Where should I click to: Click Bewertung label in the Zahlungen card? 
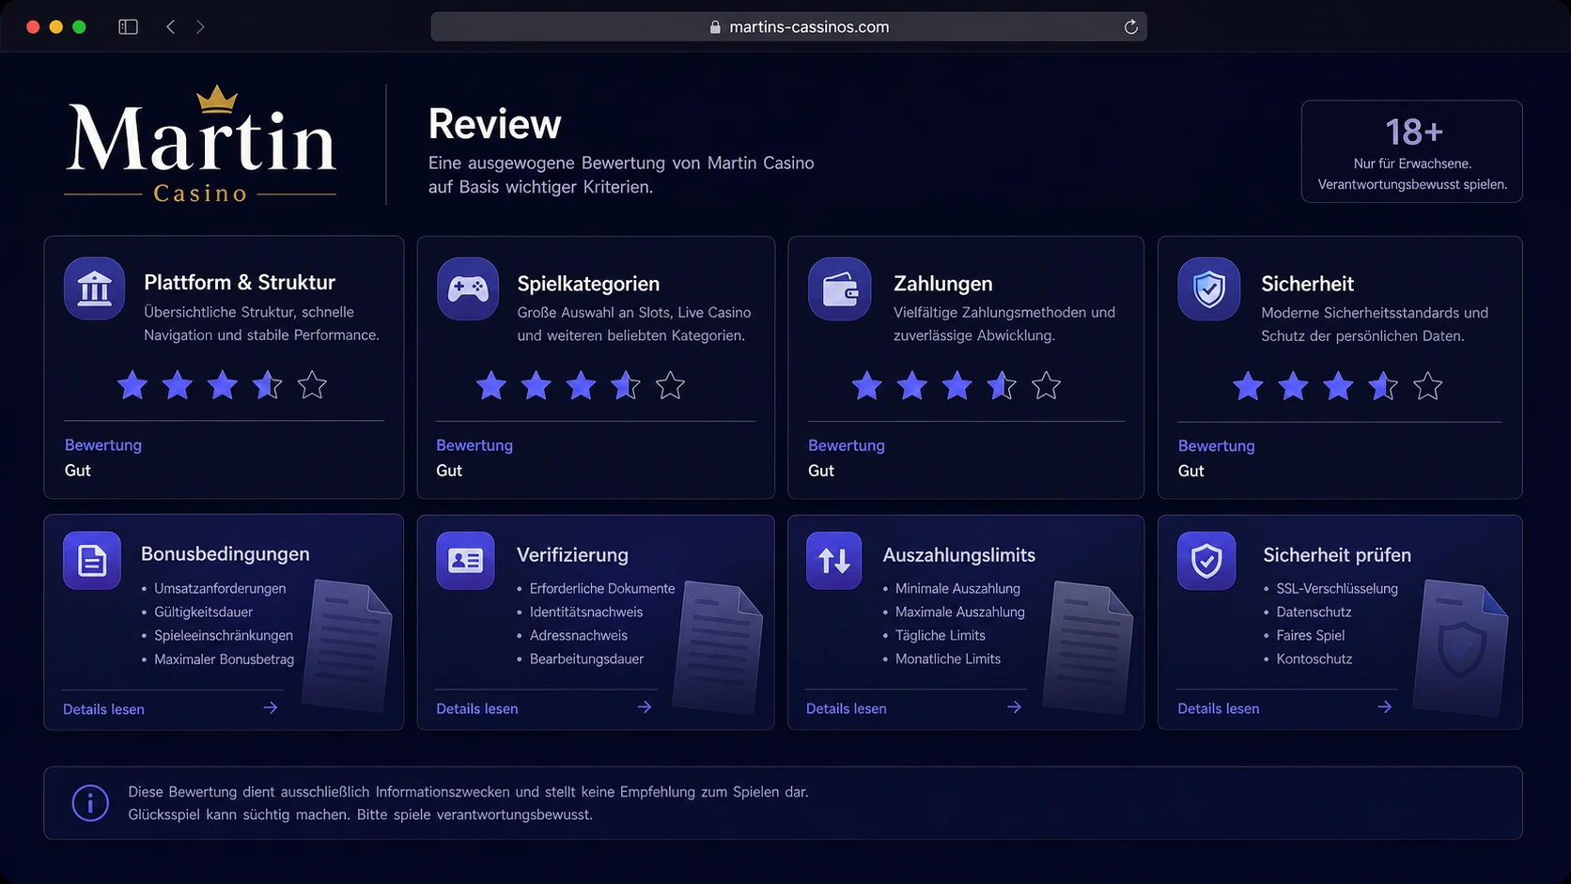point(846,445)
